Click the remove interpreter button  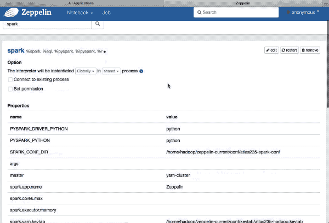point(310,50)
